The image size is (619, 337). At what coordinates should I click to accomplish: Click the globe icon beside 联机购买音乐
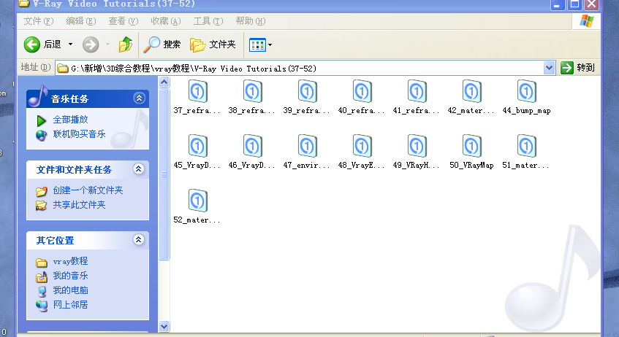coord(41,135)
